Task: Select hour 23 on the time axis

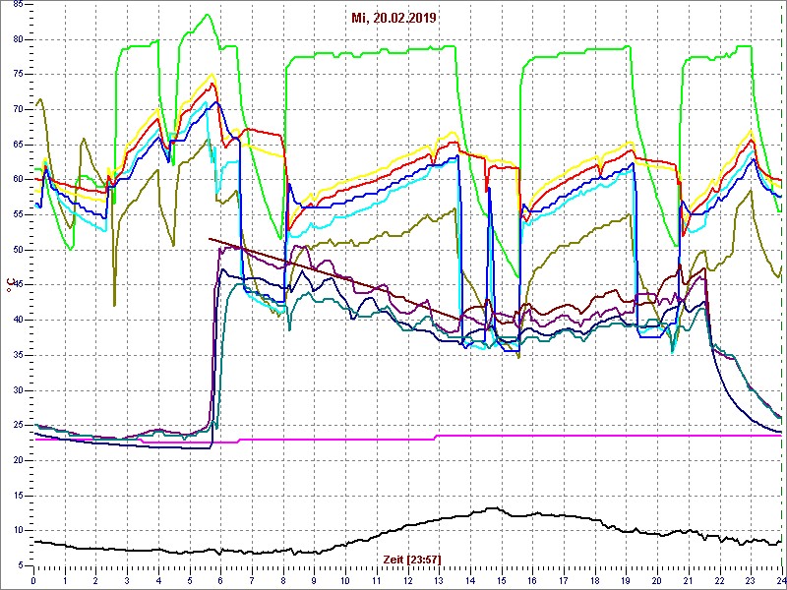Action: pyautogui.click(x=751, y=580)
